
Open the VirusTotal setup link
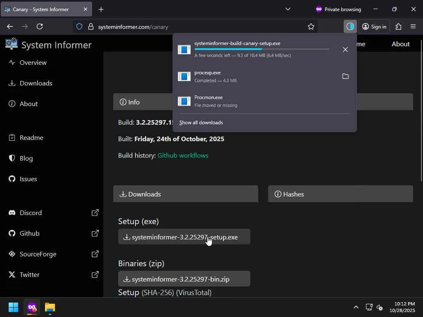click(x=194, y=293)
